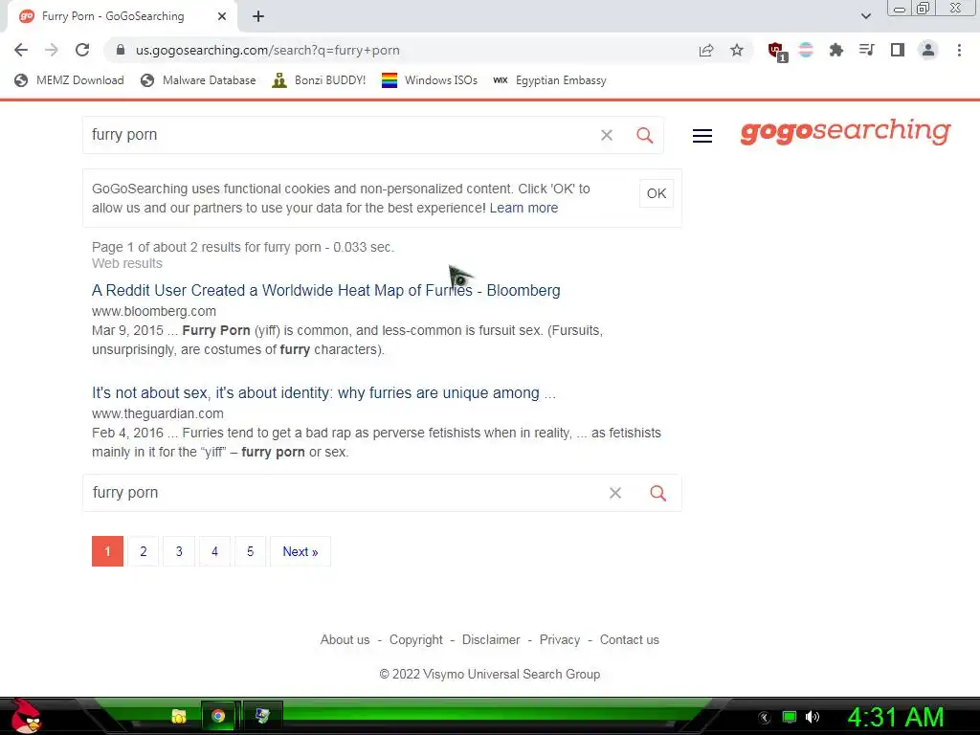Select results page 1

pos(107,551)
